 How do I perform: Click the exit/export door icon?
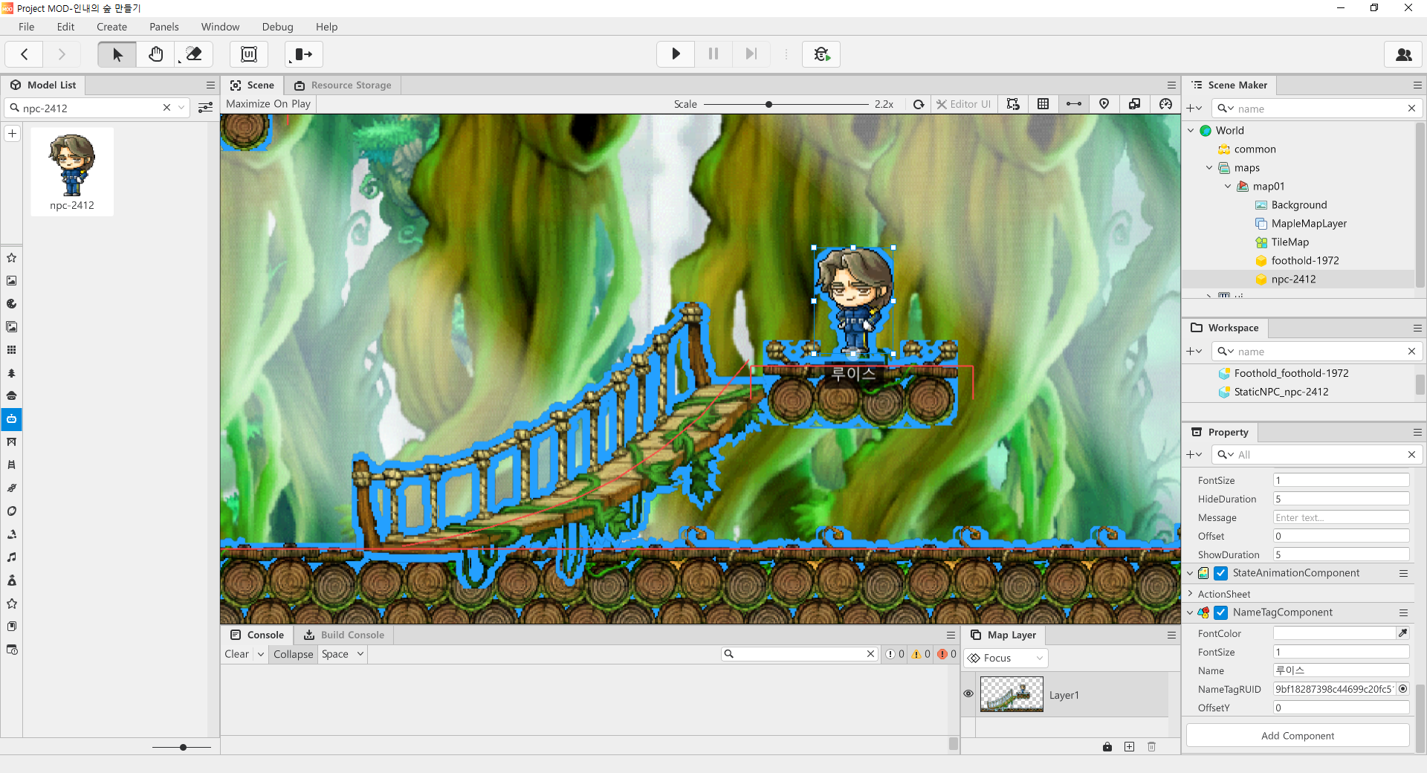pyautogui.click(x=303, y=54)
